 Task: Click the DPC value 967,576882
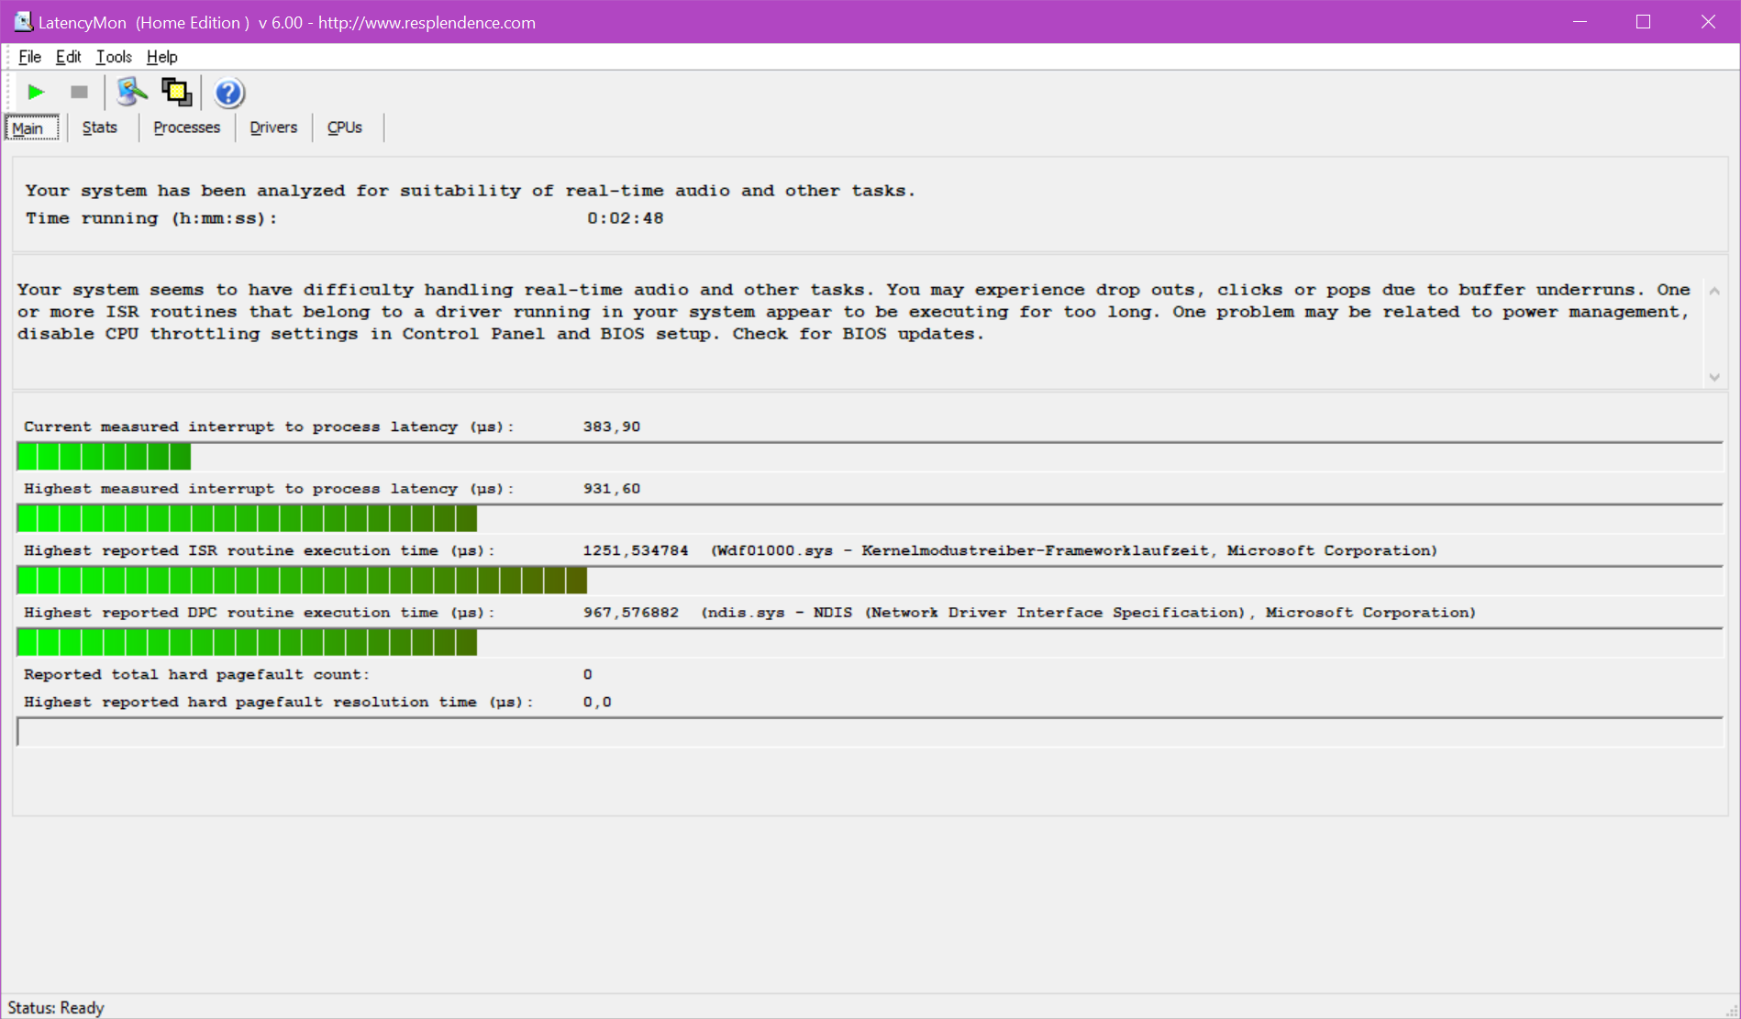(631, 613)
